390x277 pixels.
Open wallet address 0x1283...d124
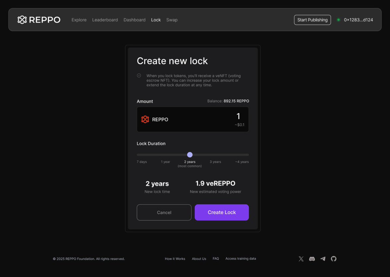358,20
